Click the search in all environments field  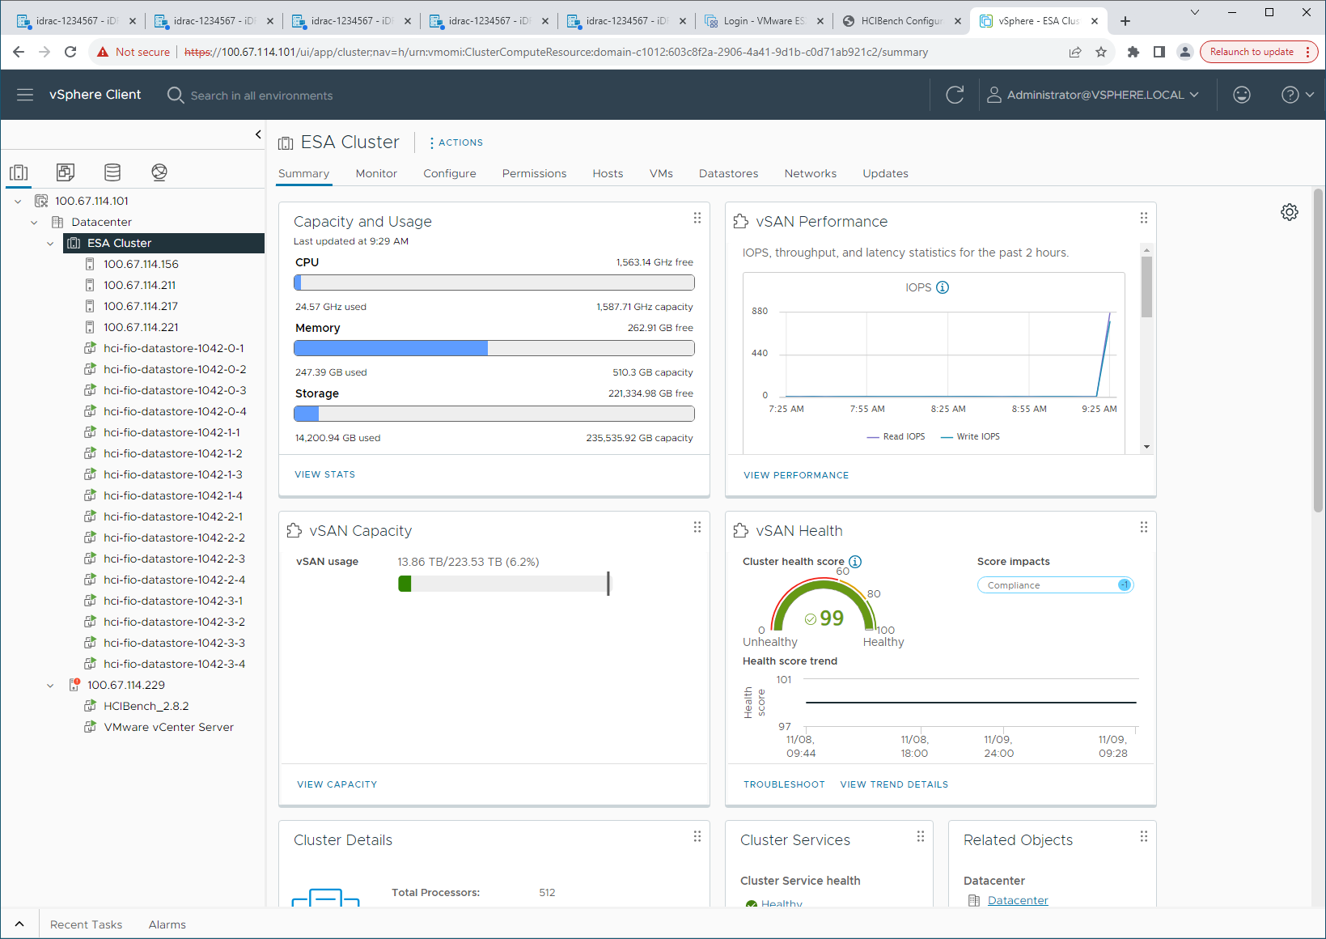261,96
